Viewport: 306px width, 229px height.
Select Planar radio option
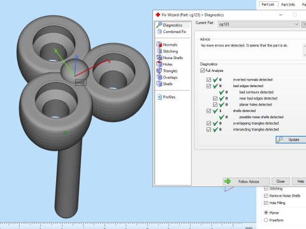pyautogui.click(x=266, y=212)
